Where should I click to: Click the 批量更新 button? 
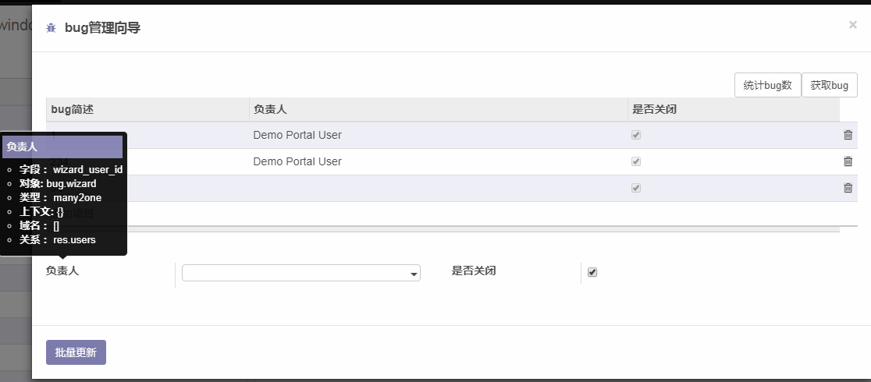76,352
